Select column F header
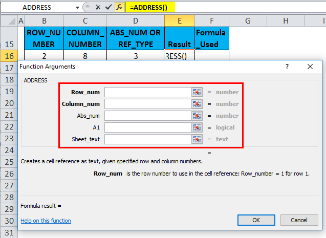 tap(212, 21)
